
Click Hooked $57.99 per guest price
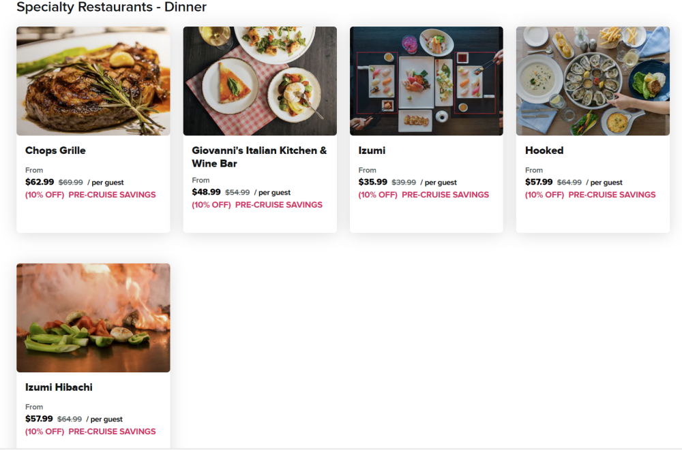point(539,182)
